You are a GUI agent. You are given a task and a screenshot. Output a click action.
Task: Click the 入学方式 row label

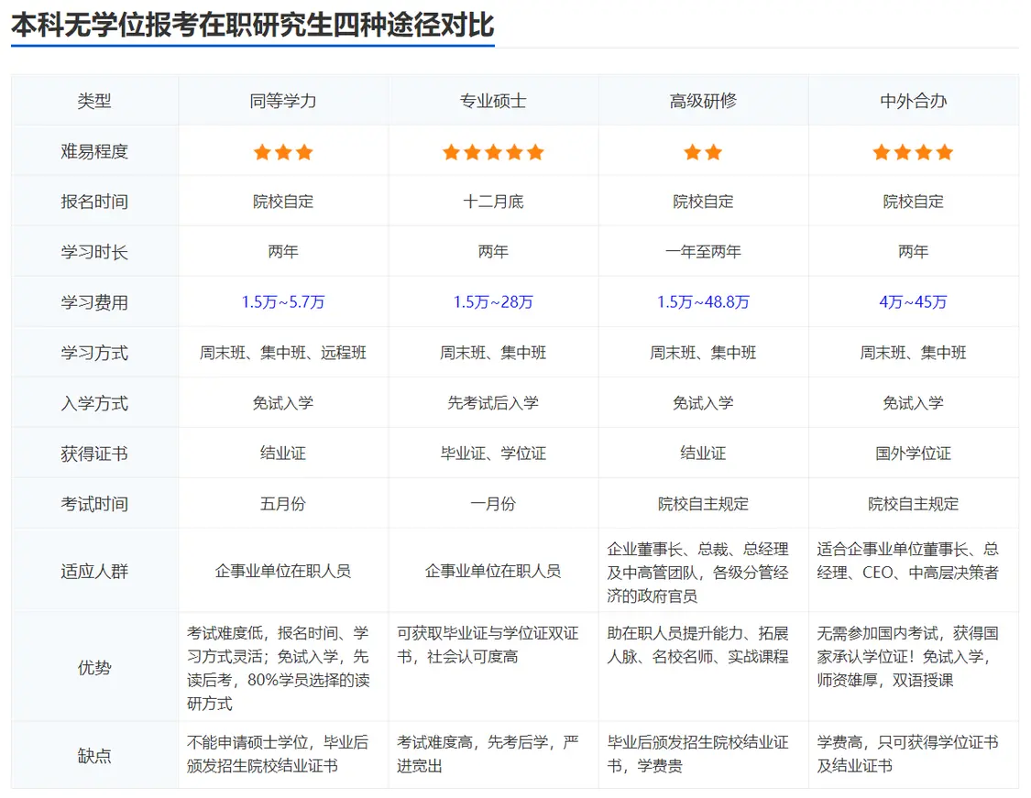94,403
